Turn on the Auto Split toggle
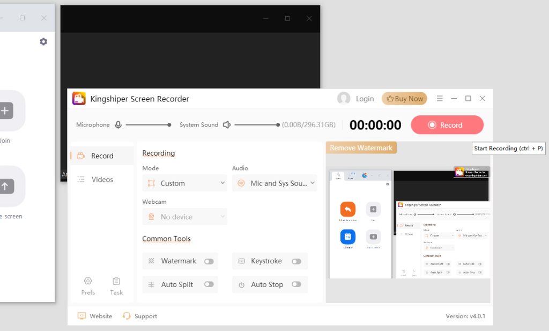The height and width of the screenshot is (331, 549). click(x=209, y=284)
